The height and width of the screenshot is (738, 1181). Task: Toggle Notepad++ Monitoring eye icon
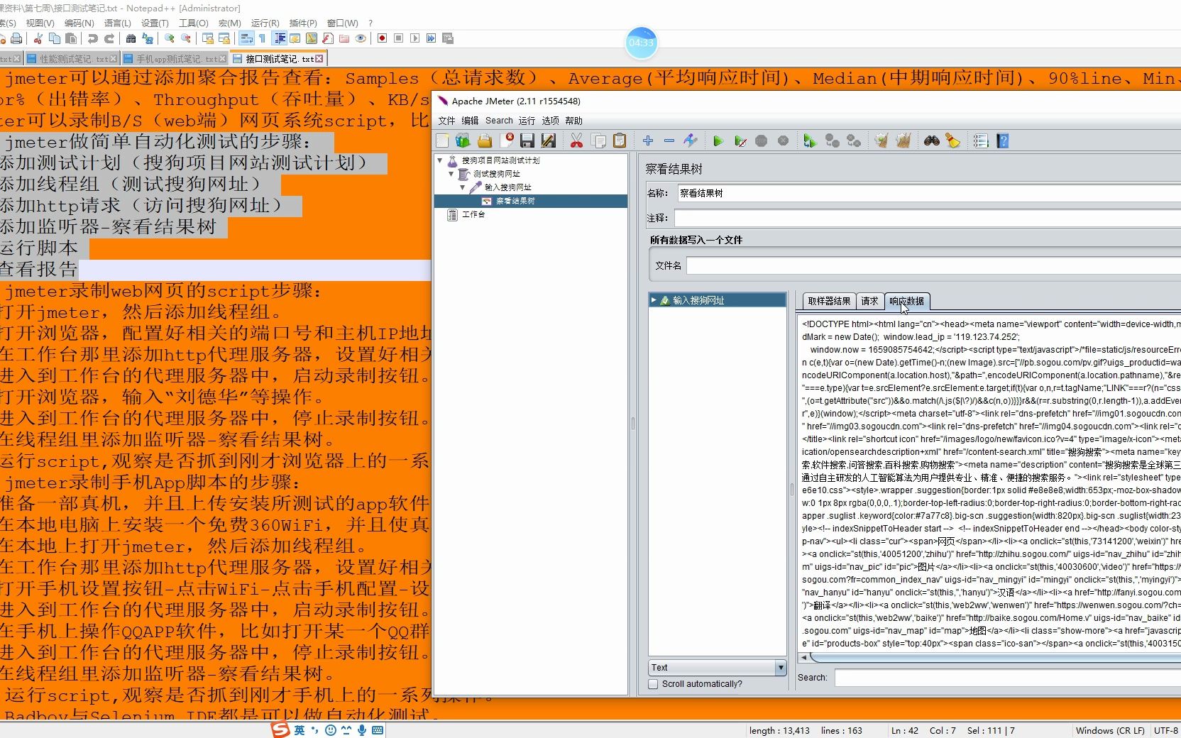[361, 38]
